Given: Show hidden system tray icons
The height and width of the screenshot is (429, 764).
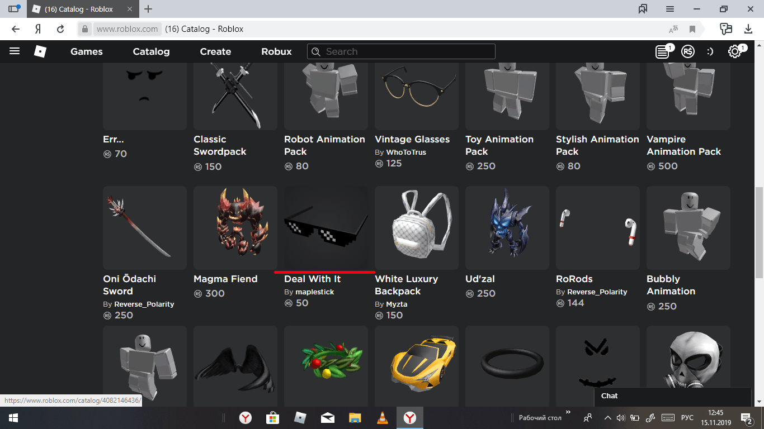Looking at the screenshot, I should coord(607,418).
